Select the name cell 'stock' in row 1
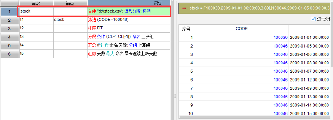The width and height of the screenshot is (333, 120). point(36,11)
